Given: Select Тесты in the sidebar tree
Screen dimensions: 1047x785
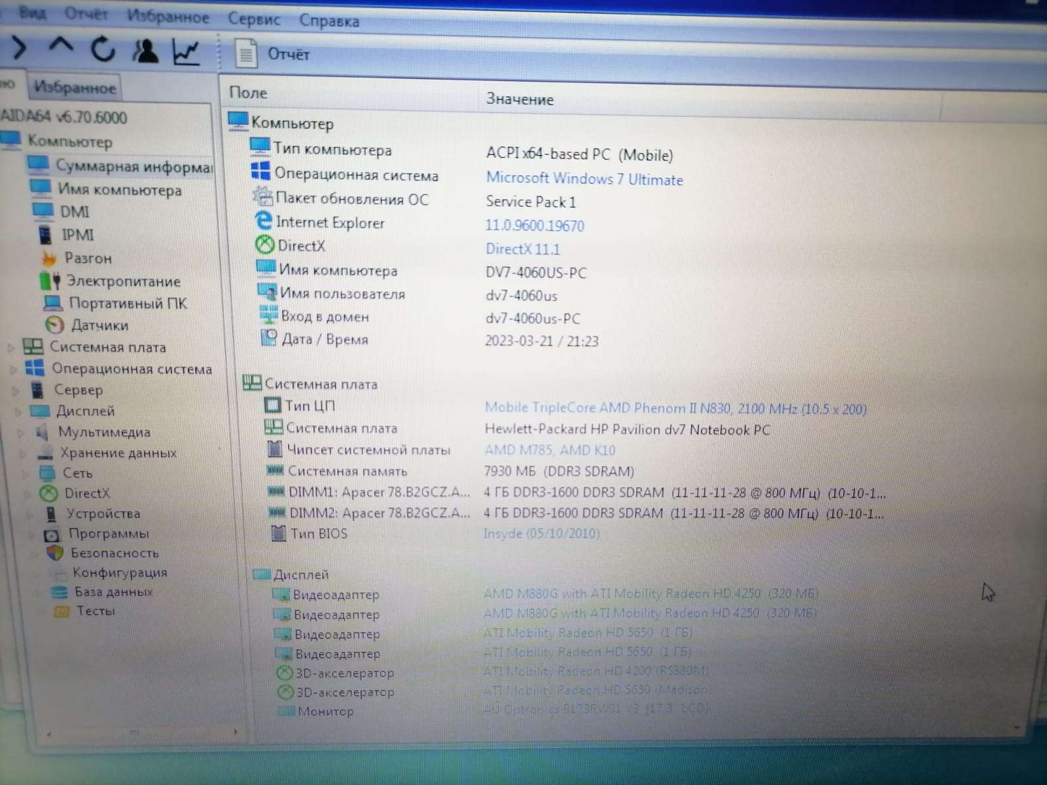Looking at the screenshot, I should (95, 611).
